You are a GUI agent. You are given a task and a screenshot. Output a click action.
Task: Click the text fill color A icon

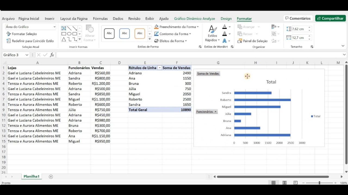click(x=225, y=27)
